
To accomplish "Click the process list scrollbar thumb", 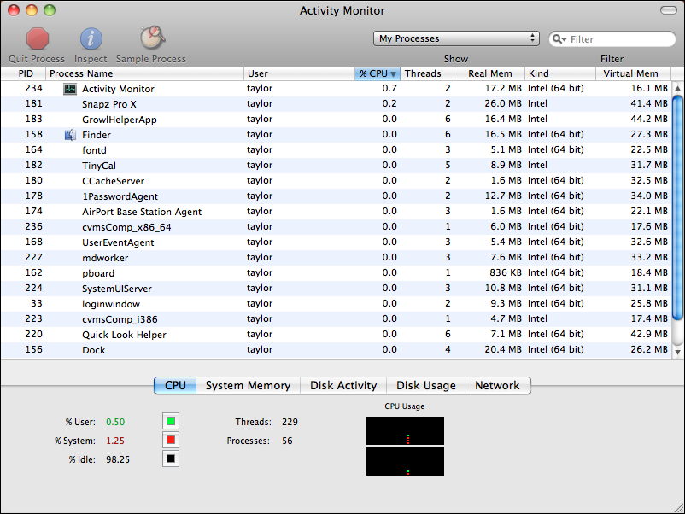I will coord(677,207).
